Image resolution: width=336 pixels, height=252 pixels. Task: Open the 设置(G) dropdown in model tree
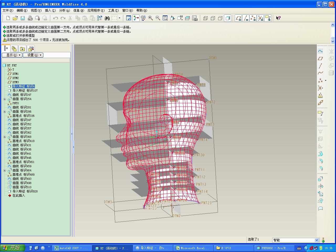(33, 55)
